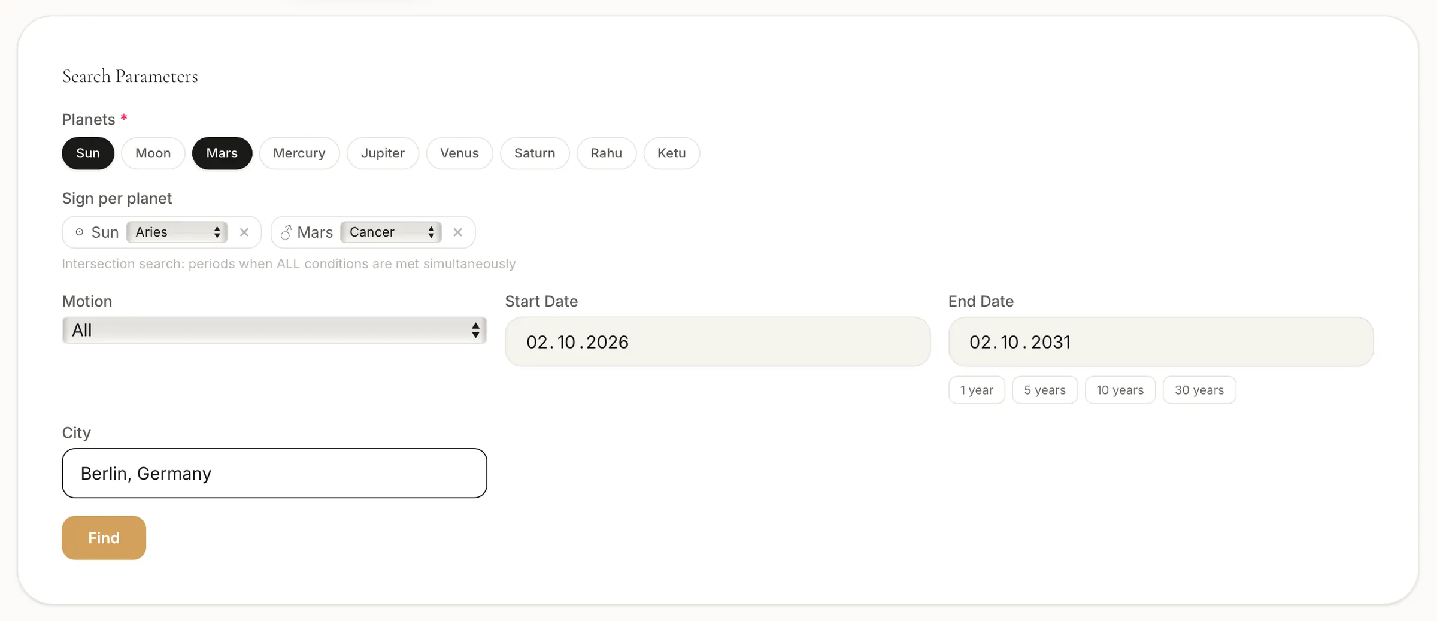Select the Rahu planet chip
The height and width of the screenshot is (621, 1437).
(607, 153)
